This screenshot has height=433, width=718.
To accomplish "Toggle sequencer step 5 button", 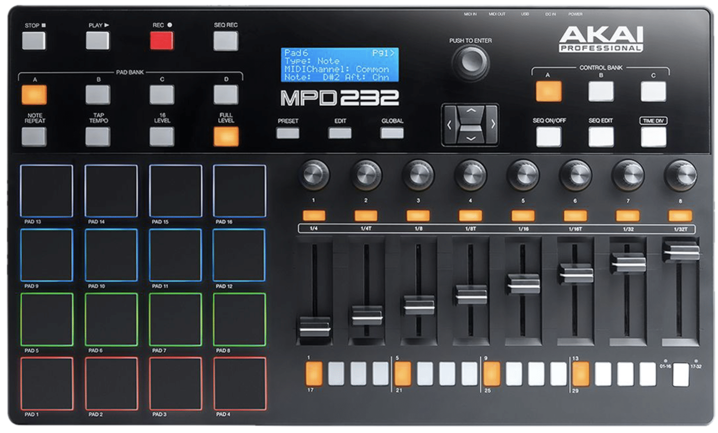I will pyautogui.click(x=402, y=373).
